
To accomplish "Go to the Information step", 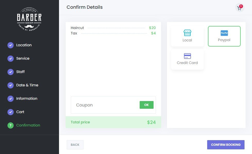I will (27, 98).
